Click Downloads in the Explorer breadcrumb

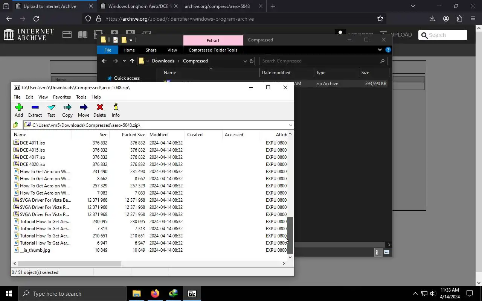[x=163, y=61]
